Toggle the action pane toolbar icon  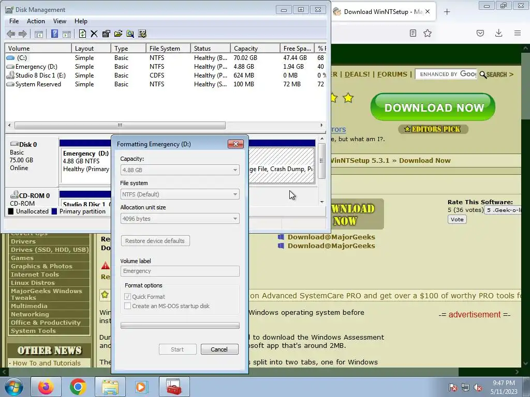[x=67, y=34]
